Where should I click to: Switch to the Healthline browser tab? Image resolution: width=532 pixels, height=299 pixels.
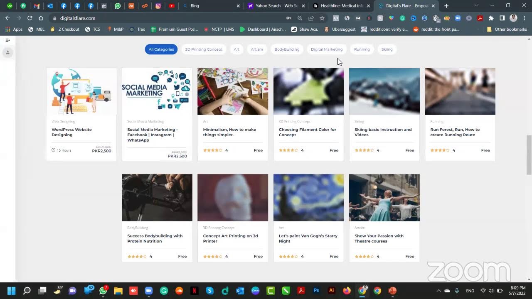[338, 6]
